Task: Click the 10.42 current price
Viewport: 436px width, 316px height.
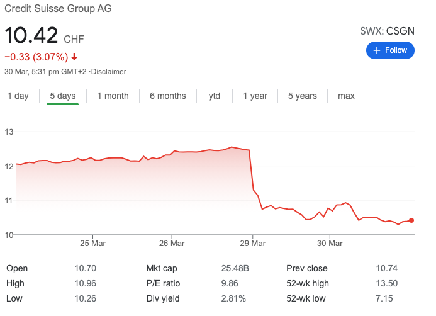Action: click(x=31, y=35)
